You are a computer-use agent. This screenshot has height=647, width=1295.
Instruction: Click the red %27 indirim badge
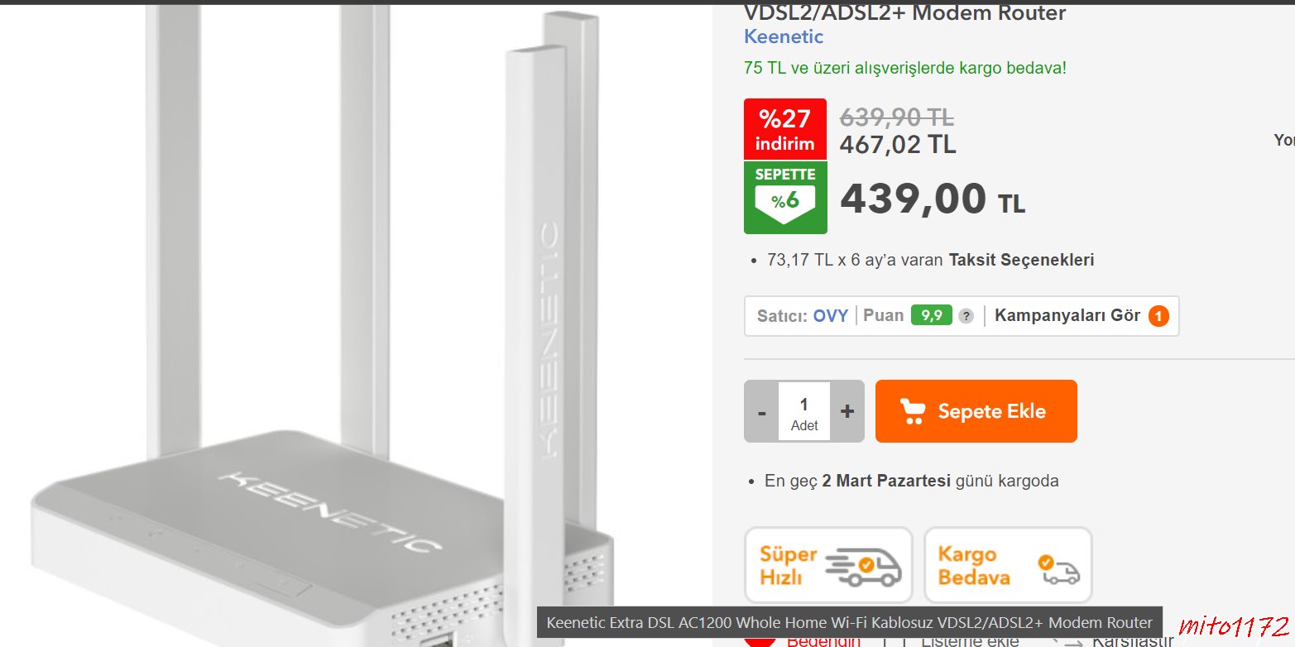pos(784,129)
